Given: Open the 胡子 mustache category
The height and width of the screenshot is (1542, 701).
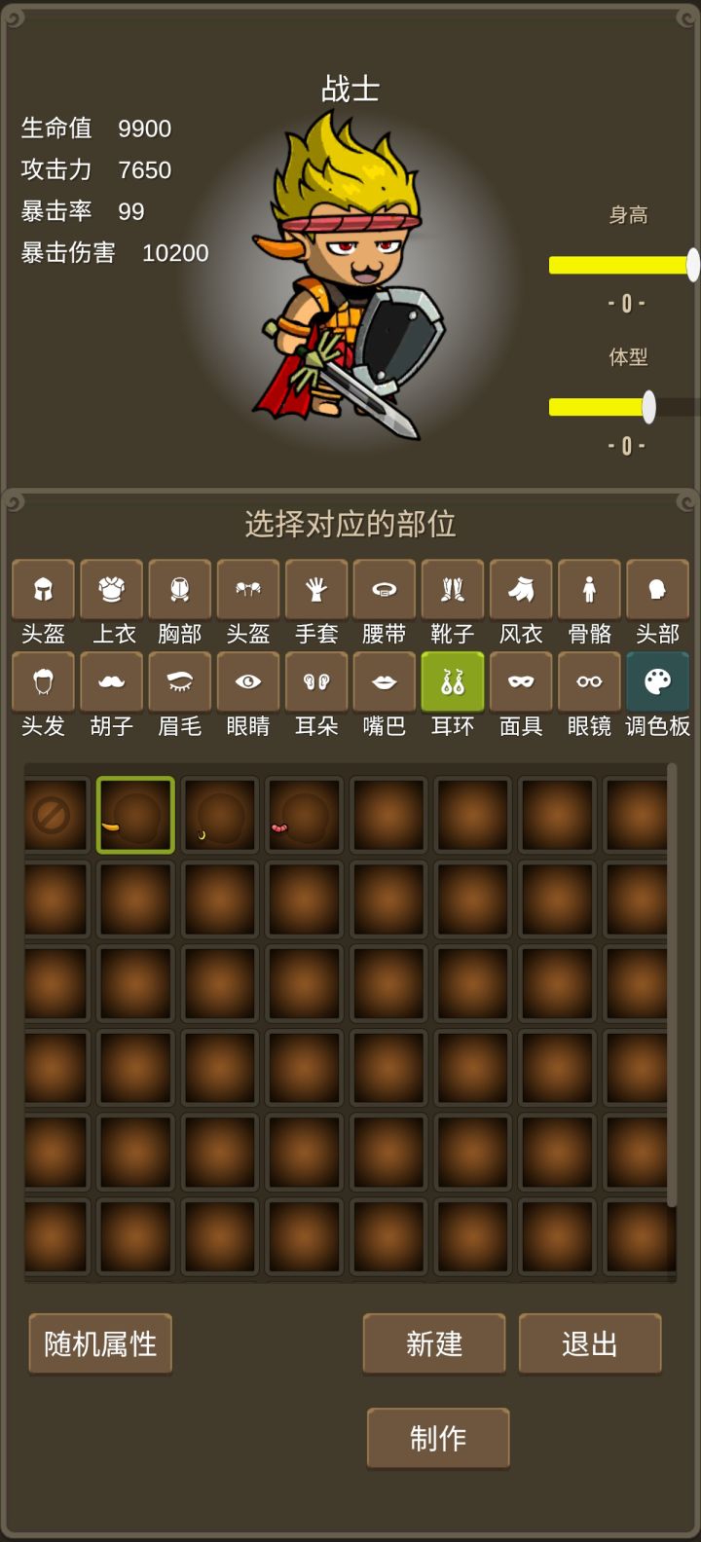Looking at the screenshot, I should tap(112, 681).
